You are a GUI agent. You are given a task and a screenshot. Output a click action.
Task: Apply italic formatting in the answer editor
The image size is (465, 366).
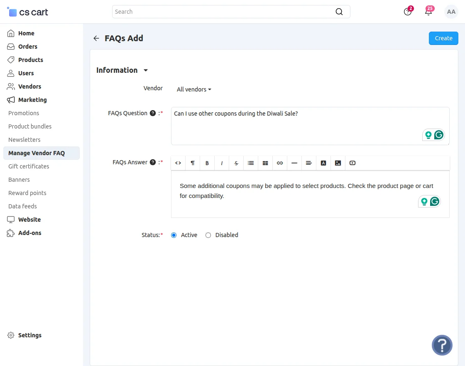point(221,163)
